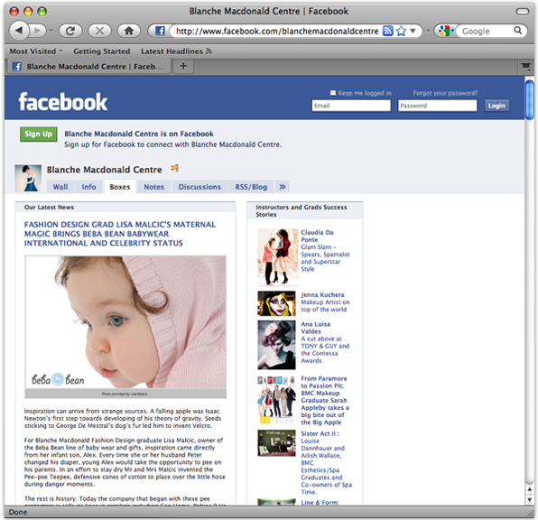Image resolution: width=538 pixels, height=520 pixels.
Task: Click the URL address field
Action: point(277,31)
